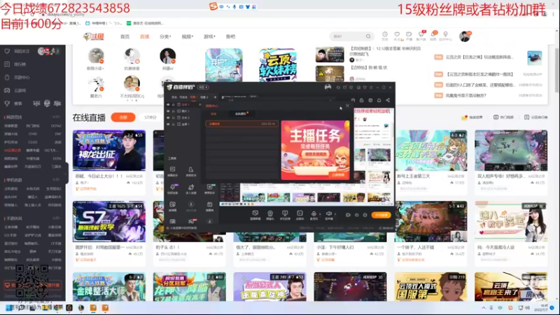Toggle visibility eye for 图片1 source

click(x=168, y=111)
